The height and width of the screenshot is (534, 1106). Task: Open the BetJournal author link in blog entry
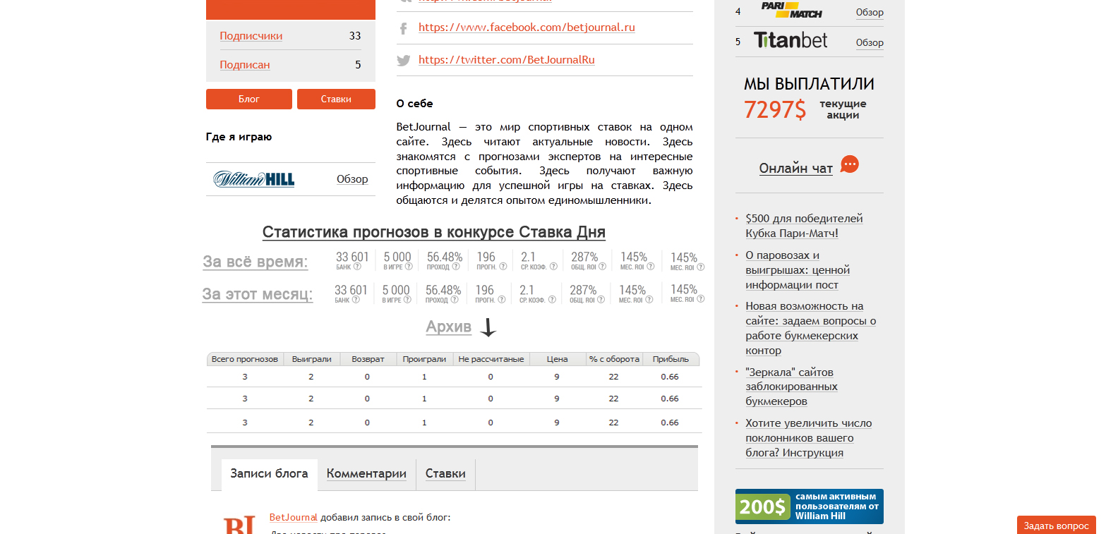(294, 518)
